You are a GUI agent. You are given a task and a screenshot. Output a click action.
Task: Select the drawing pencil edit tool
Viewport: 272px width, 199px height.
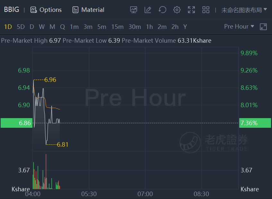148,10
